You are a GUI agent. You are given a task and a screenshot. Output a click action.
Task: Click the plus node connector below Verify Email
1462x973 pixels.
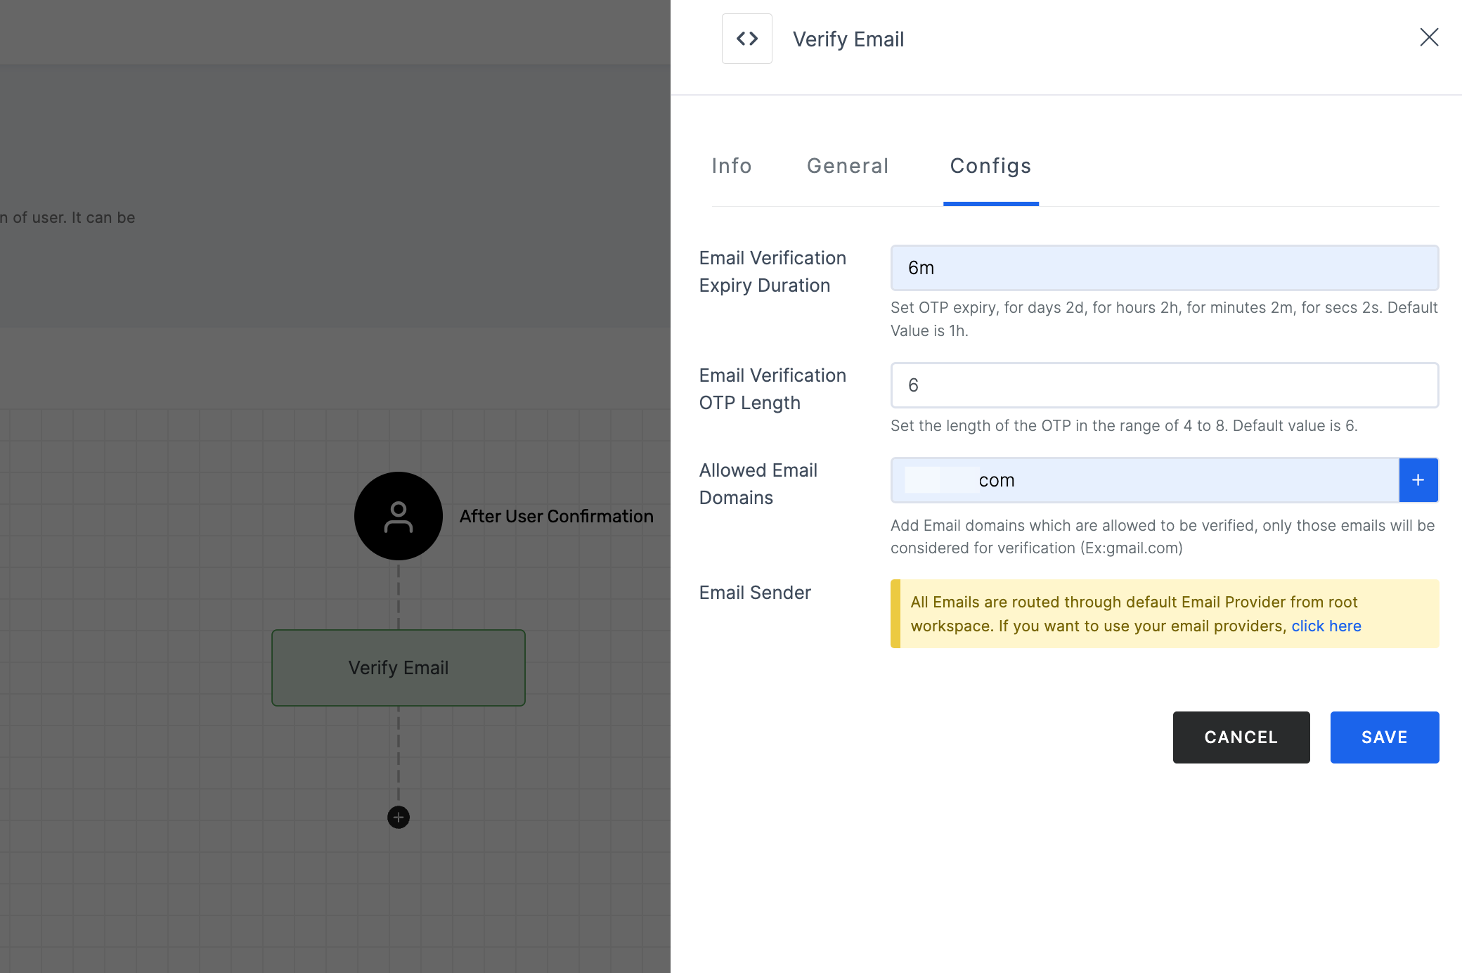[x=399, y=817]
